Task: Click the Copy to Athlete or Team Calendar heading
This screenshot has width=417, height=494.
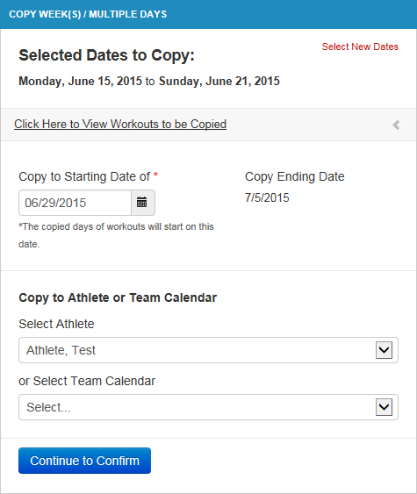Action: click(118, 297)
